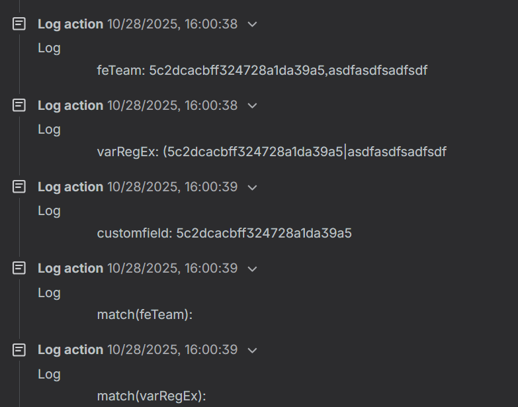Viewport: 518px width, 407px height.
Task: Click the log icon for the varRegEx entry
Action: coord(20,105)
